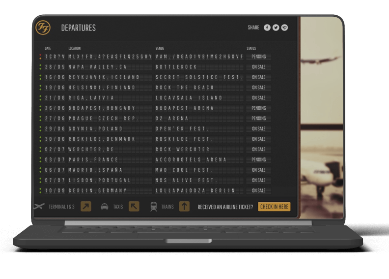Click the train icon
The image size is (389, 279).
154,207
